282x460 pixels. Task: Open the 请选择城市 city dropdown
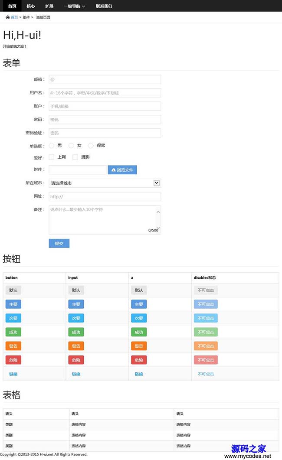click(x=105, y=183)
